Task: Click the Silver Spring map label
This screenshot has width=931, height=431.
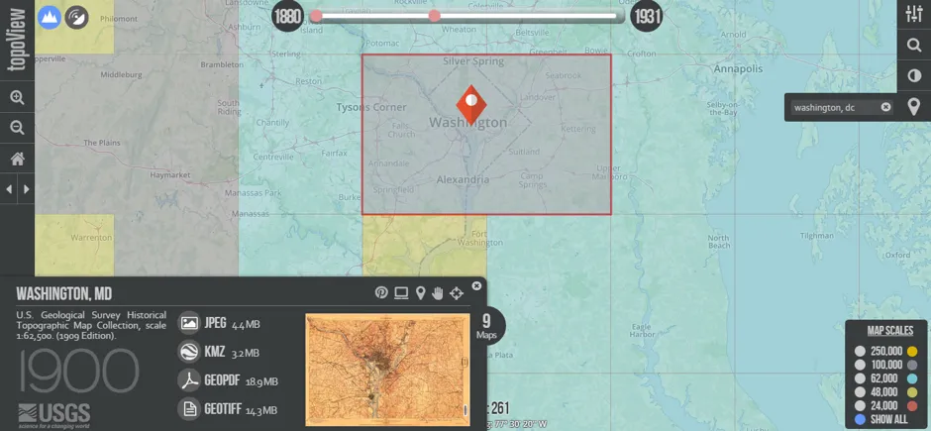Action: tap(473, 61)
